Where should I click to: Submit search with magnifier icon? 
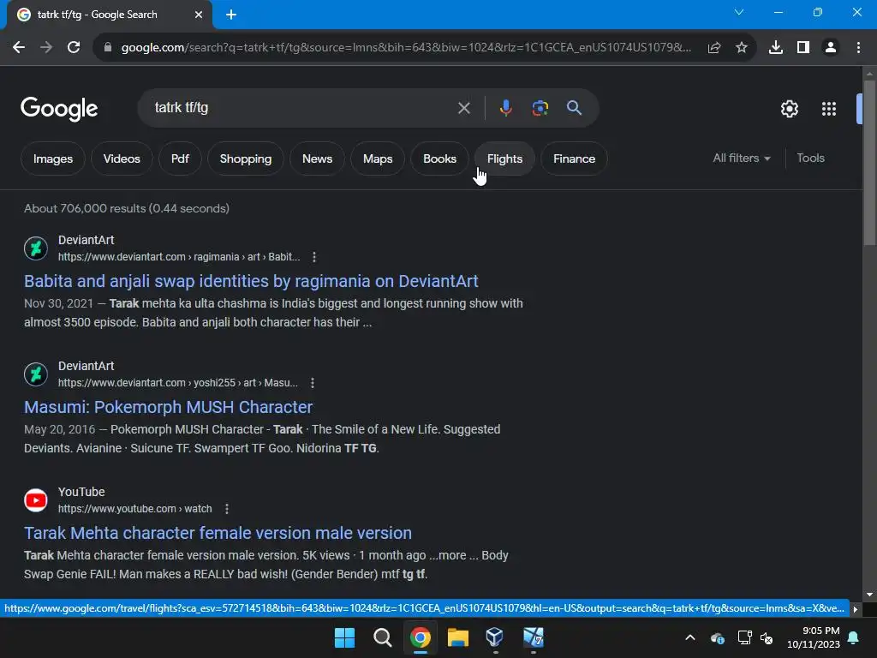coord(575,108)
